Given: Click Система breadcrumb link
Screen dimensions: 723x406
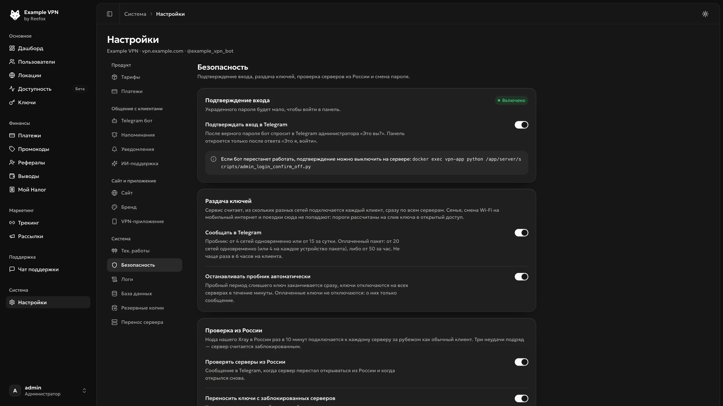Looking at the screenshot, I should 135,14.
